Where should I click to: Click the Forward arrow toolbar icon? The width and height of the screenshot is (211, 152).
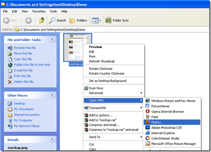28,20
